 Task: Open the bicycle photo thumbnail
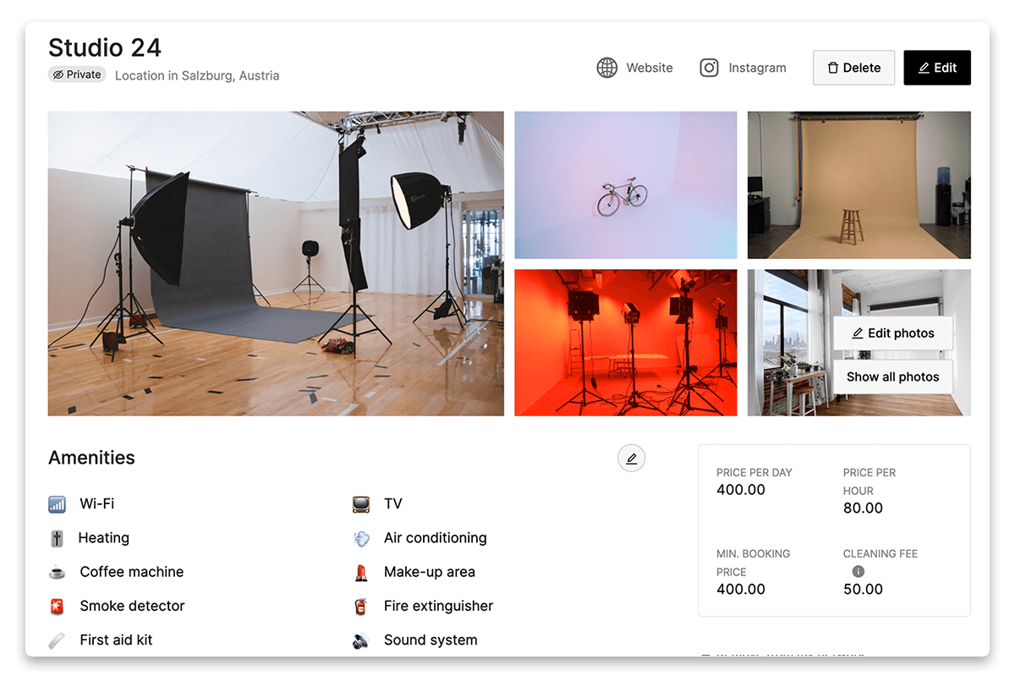[x=625, y=184]
